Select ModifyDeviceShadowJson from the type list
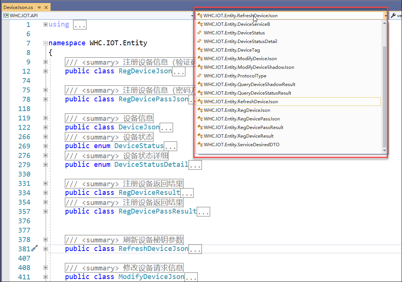The height and width of the screenshot is (282, 402). pyautogui.click(x=249, y=67)
